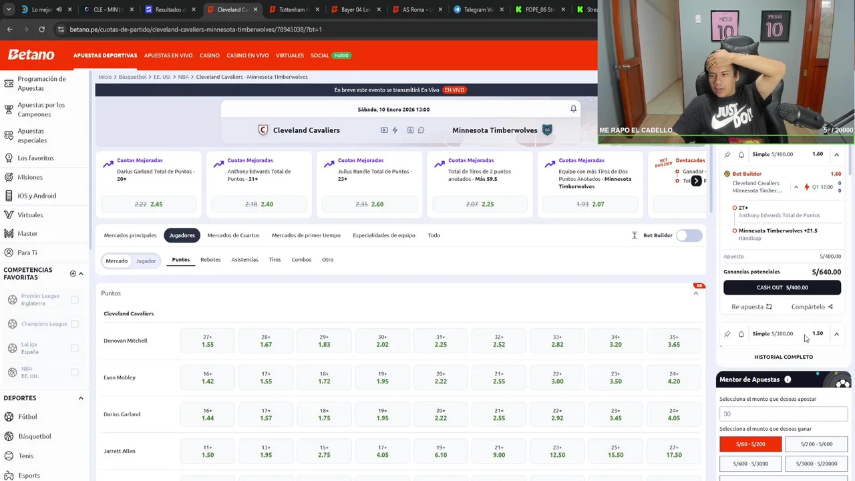Select the S/200 - S/600 win range
The height and width of the screenshot is (481, 855).
(816, 444)
